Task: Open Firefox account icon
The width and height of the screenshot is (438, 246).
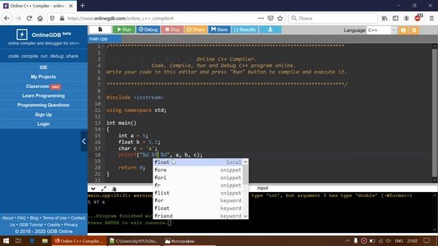Action: click(407, 18)
